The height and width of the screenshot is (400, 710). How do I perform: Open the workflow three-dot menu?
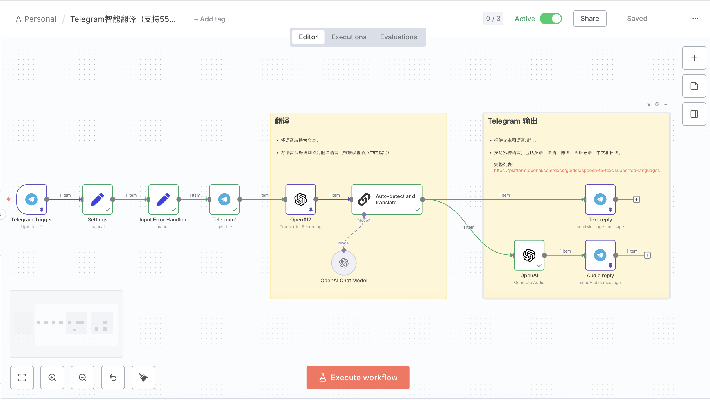point(695,19)
